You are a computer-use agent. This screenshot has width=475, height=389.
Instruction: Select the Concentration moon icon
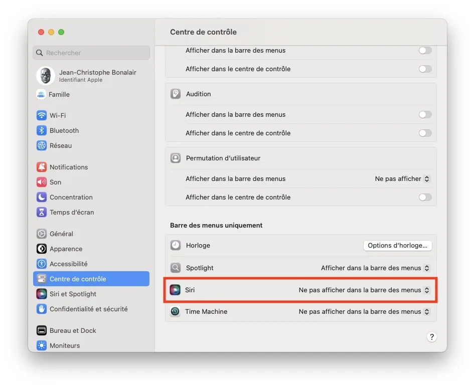[x=42, y=197]
